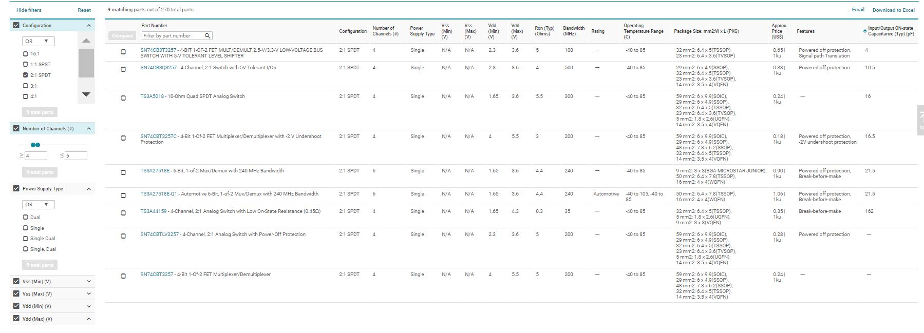The image size is (924, 333).
Task: Check the 4:1 configuration option
Action: 26,96
